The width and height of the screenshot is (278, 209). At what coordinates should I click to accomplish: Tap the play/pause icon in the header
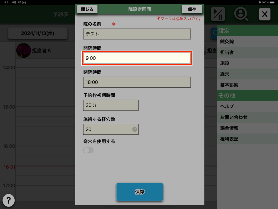point(218,14)
